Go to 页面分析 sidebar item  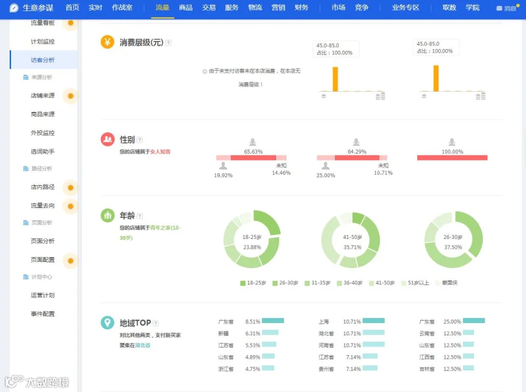[43, 241]
